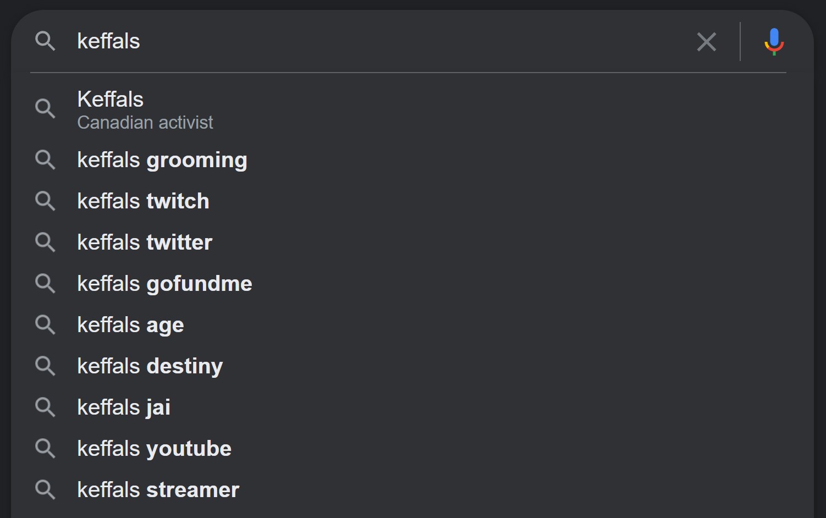826x518 pixels.
Task: Clear the search box with X
Action: click(x=707, y=42)
